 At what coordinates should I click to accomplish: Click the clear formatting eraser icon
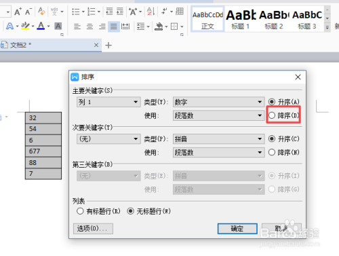pyautogui.click(x=41, y=11)
